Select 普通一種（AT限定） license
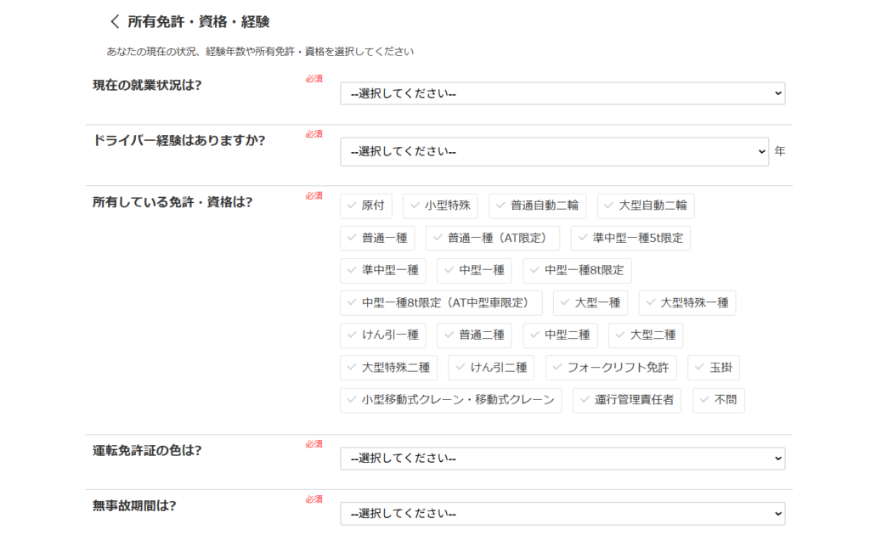This screenshot has height=535, width=870. click(x=493, y=239)
